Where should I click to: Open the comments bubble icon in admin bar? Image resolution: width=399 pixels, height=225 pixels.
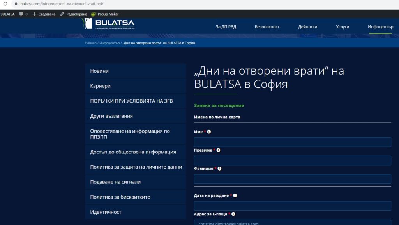coord(21,14)
